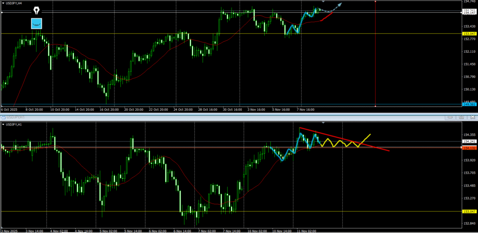Click the blue 149.361 price label
478x233 pixels.
pyautogui.click(x=469, y=105)
